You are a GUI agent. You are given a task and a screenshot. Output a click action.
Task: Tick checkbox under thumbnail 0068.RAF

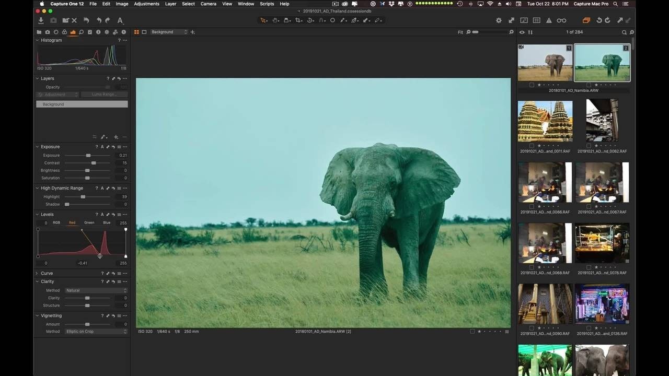pyautogui.click(x=532, y=267)
